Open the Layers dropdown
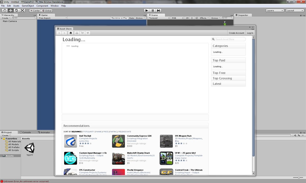This screenshot has height=183, width=306. coord(275,11)
